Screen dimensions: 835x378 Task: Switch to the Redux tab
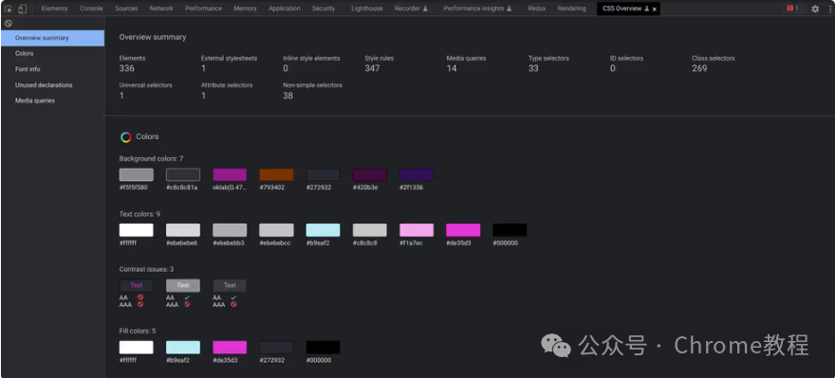click(537, 9)
